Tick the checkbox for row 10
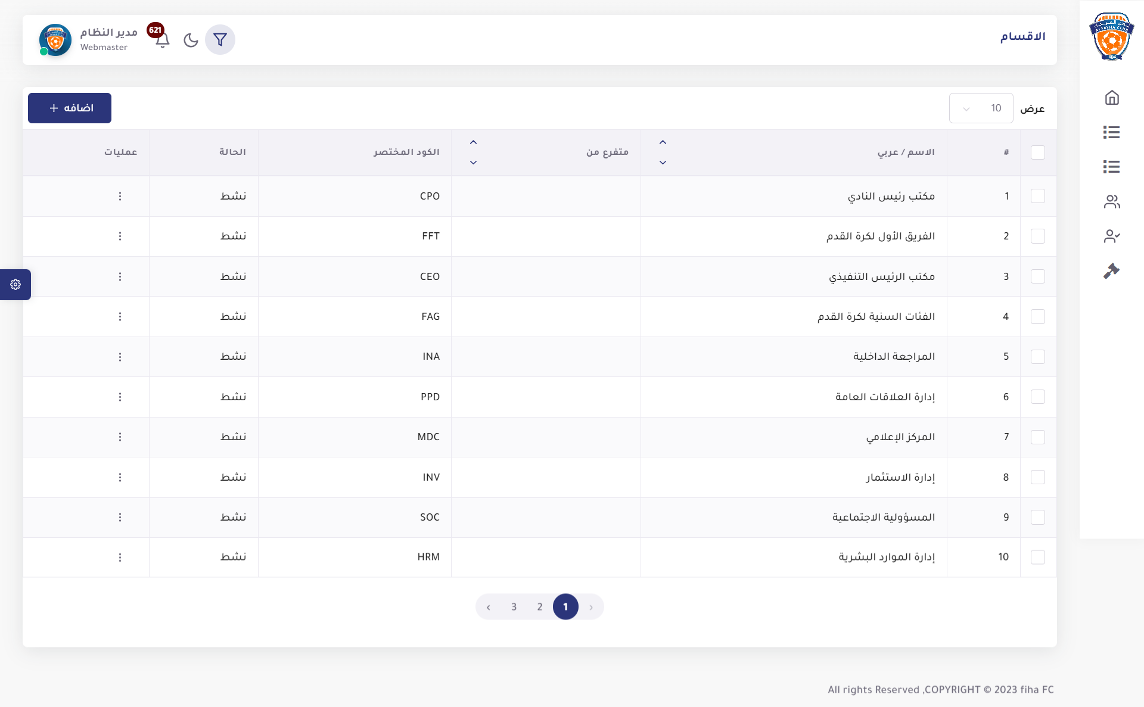The image size is (1144, 707). click(1037, 557)
